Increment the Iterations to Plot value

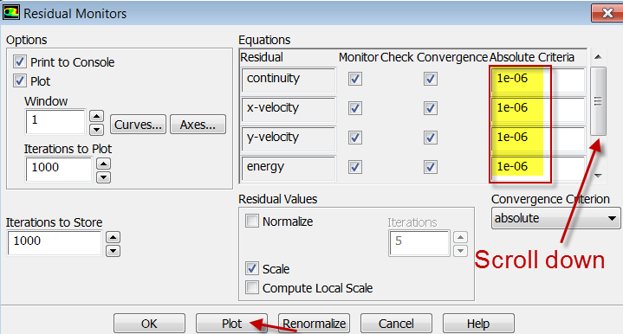[104, 164]
